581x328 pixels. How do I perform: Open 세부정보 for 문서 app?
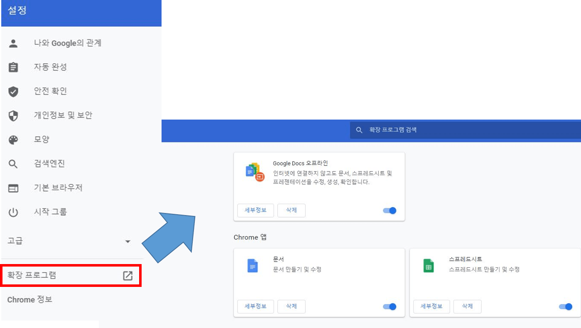255,306
